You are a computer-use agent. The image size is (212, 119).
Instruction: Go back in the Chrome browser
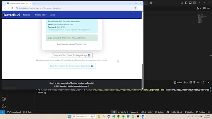tap(4, 8)
